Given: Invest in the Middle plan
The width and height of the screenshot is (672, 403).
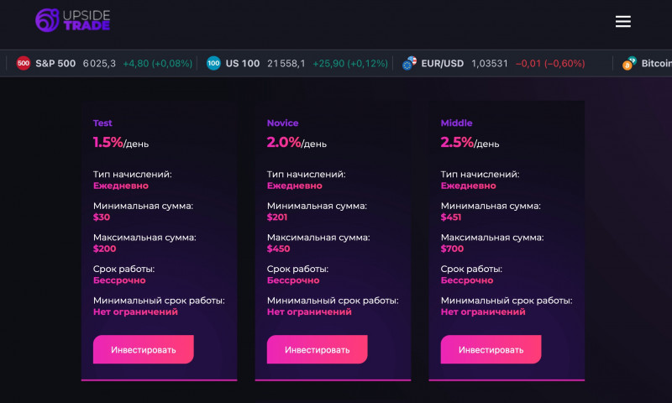Looking at the screenshot, I should (x=491, y=349).
